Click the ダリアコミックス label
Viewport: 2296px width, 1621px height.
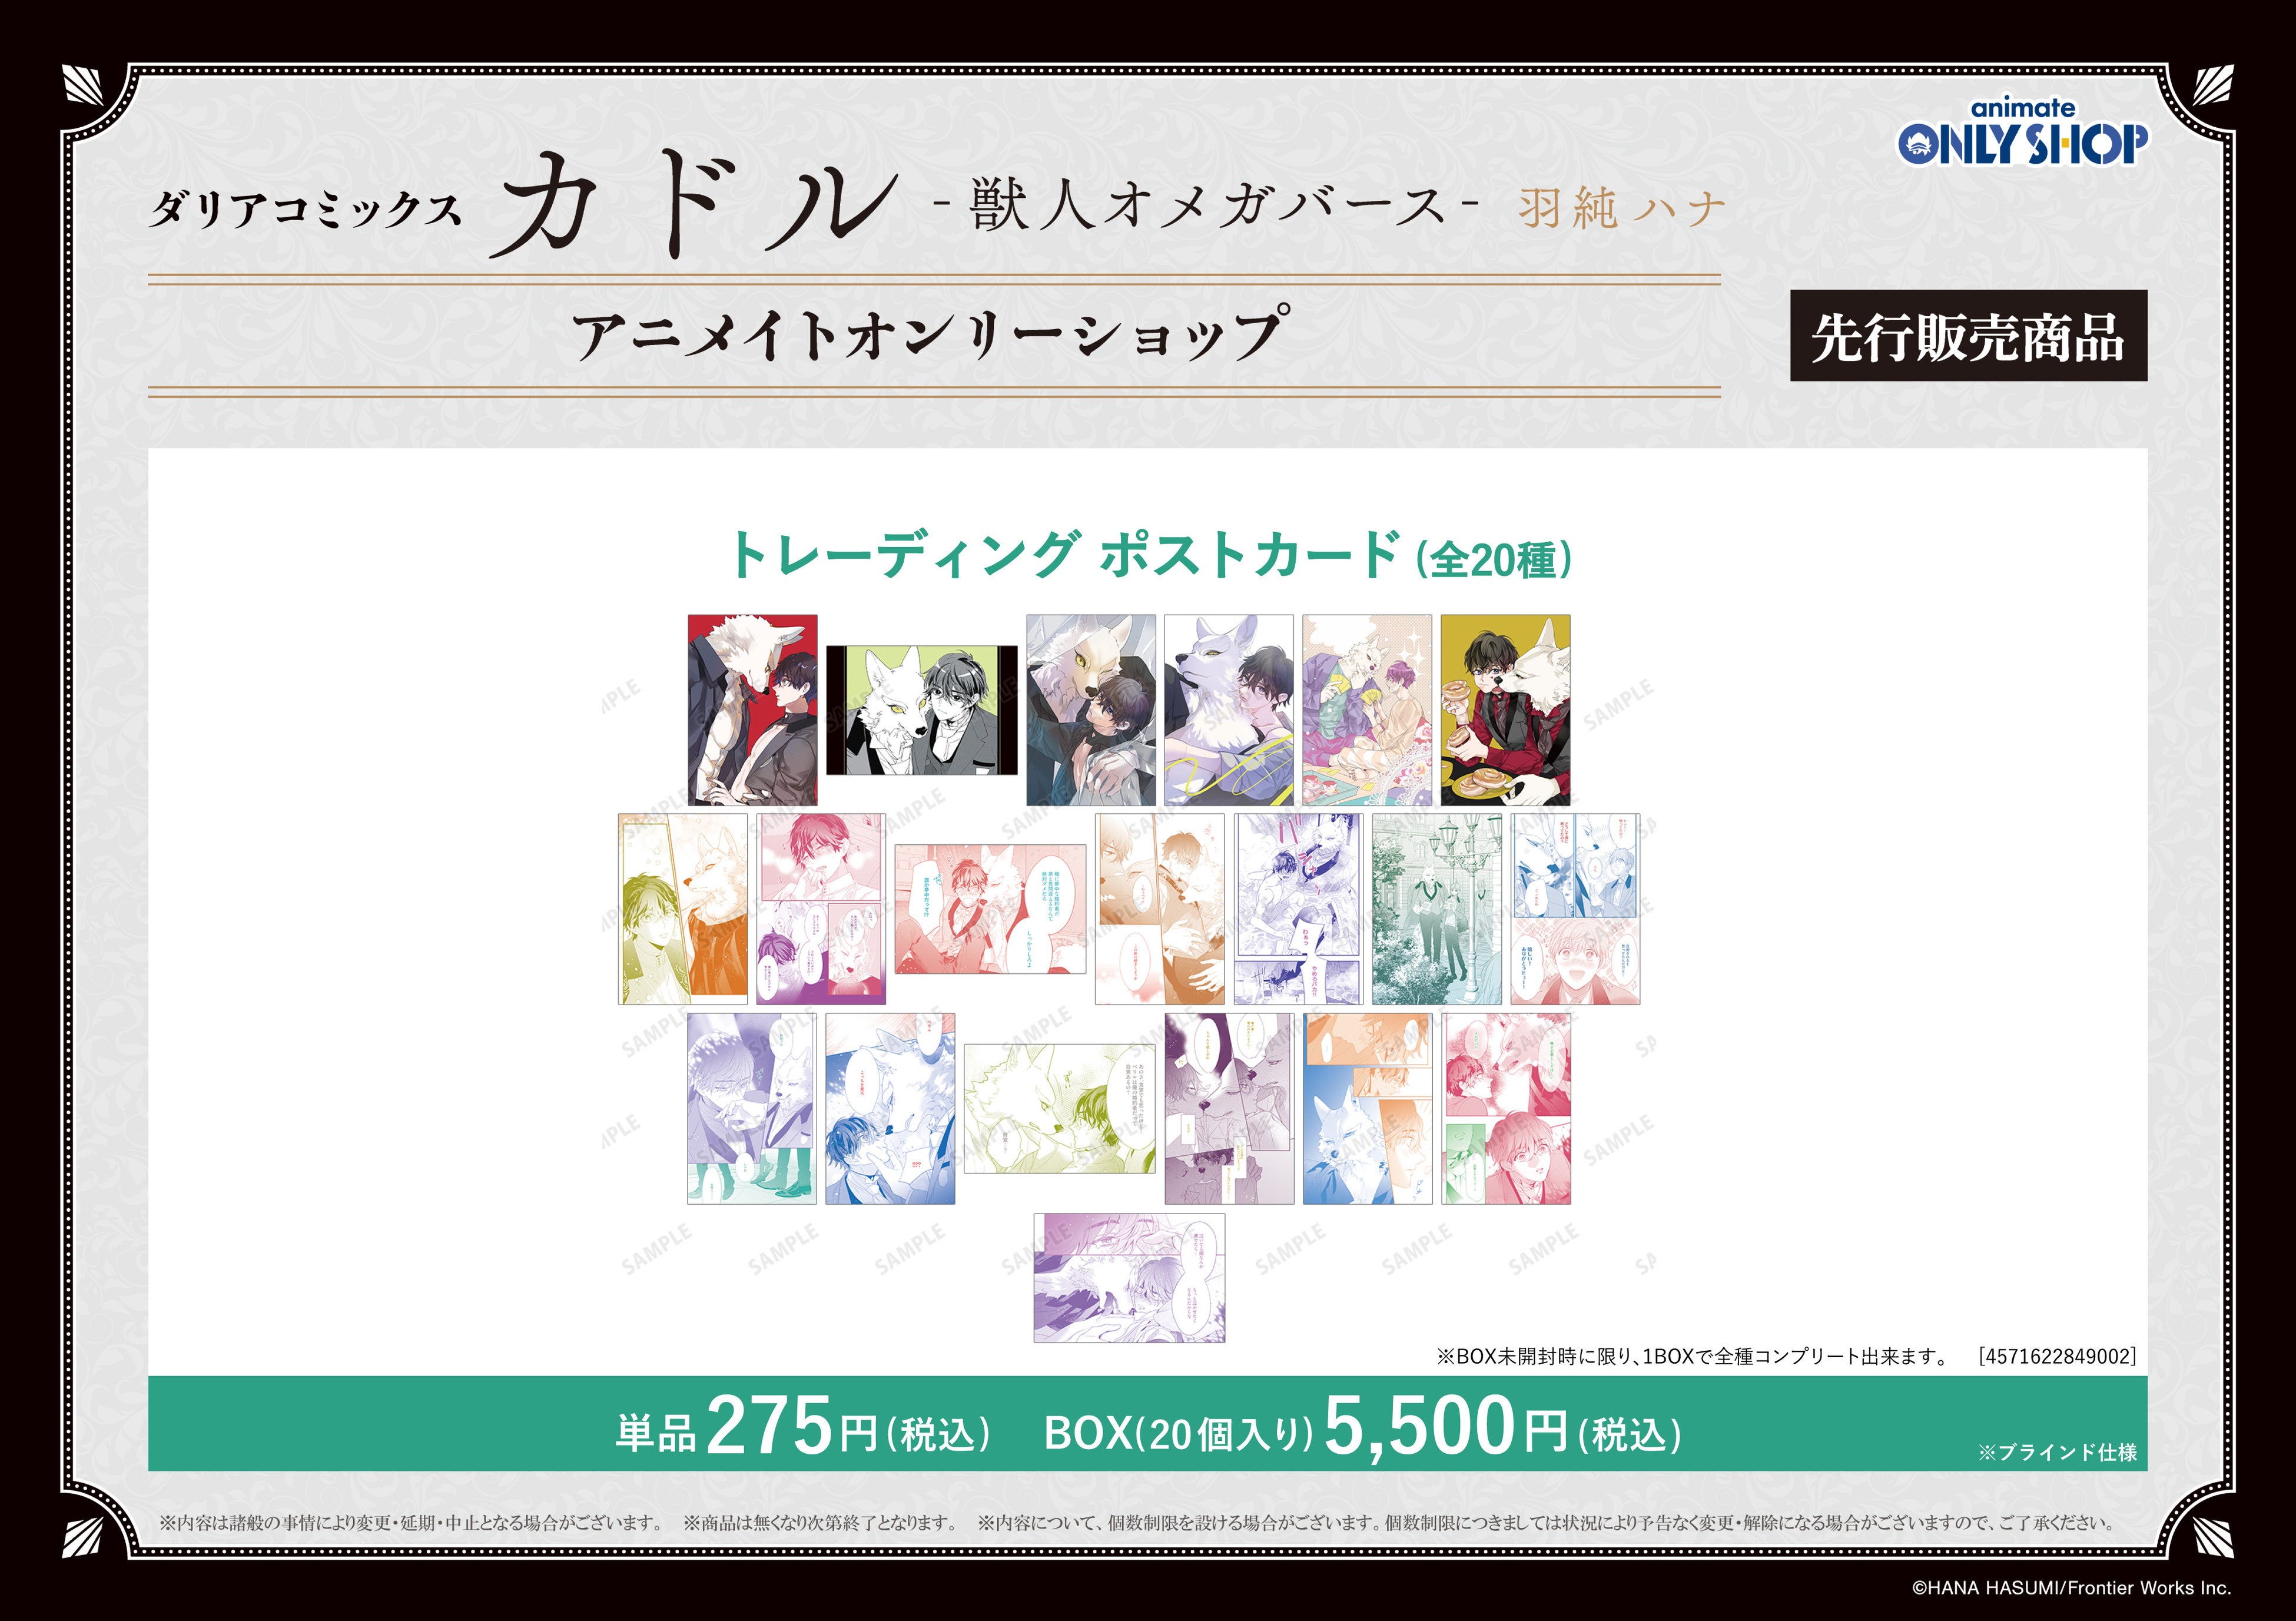(305, 211)
